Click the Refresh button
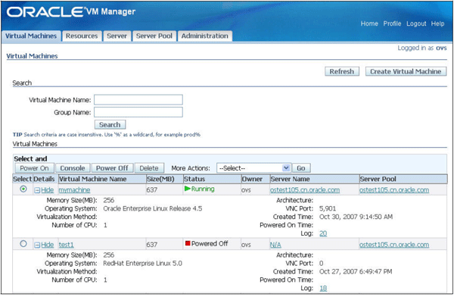The image size is (454, 297). [x=342, y=71]
